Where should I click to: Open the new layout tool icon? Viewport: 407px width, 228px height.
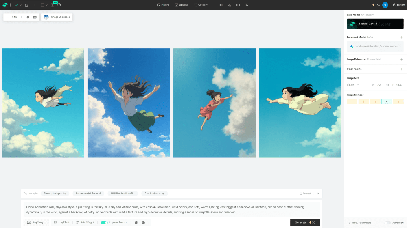click(x=53, y=5)
